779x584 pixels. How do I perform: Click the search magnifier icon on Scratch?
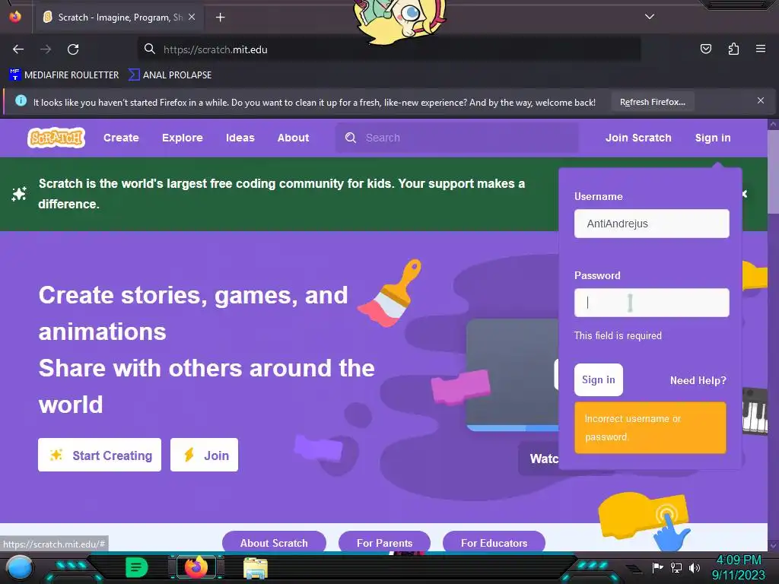[351, 138]
